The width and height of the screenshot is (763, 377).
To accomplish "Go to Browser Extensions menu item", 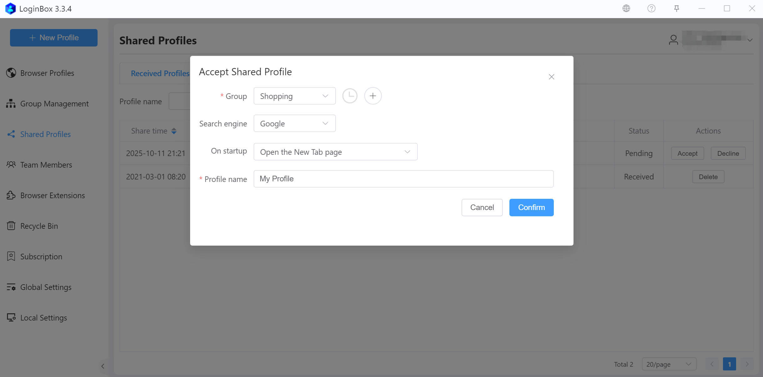I will [52, 195].
